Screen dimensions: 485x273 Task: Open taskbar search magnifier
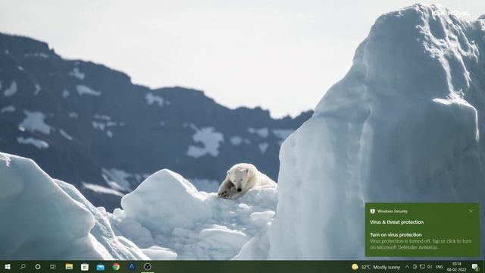[23, 267]
